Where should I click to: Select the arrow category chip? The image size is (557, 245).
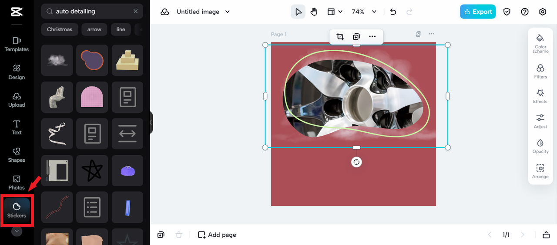94,29
